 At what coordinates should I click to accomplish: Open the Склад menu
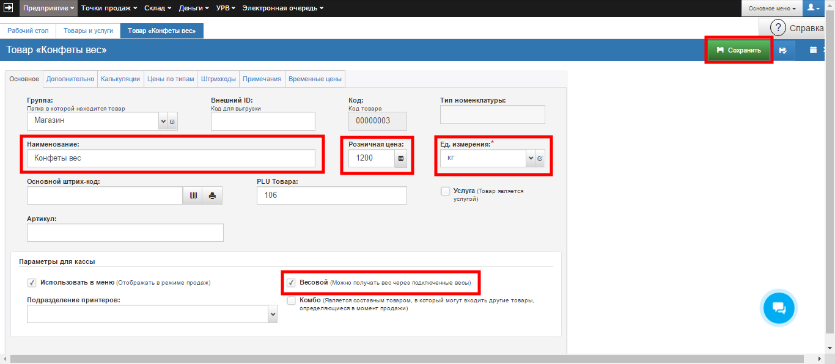(159, 8)
